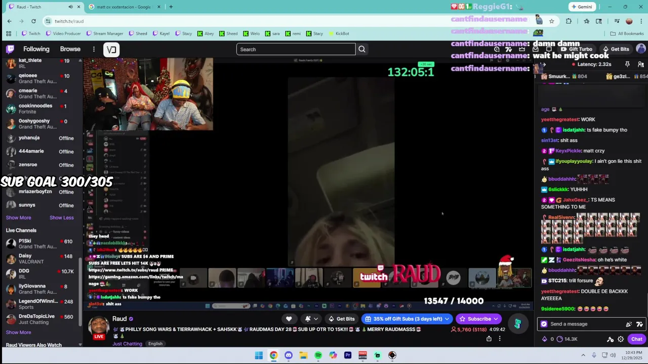Viewport: 648px width, 364px height.
Task: Open Discord from taskbar
Action: 288,355
